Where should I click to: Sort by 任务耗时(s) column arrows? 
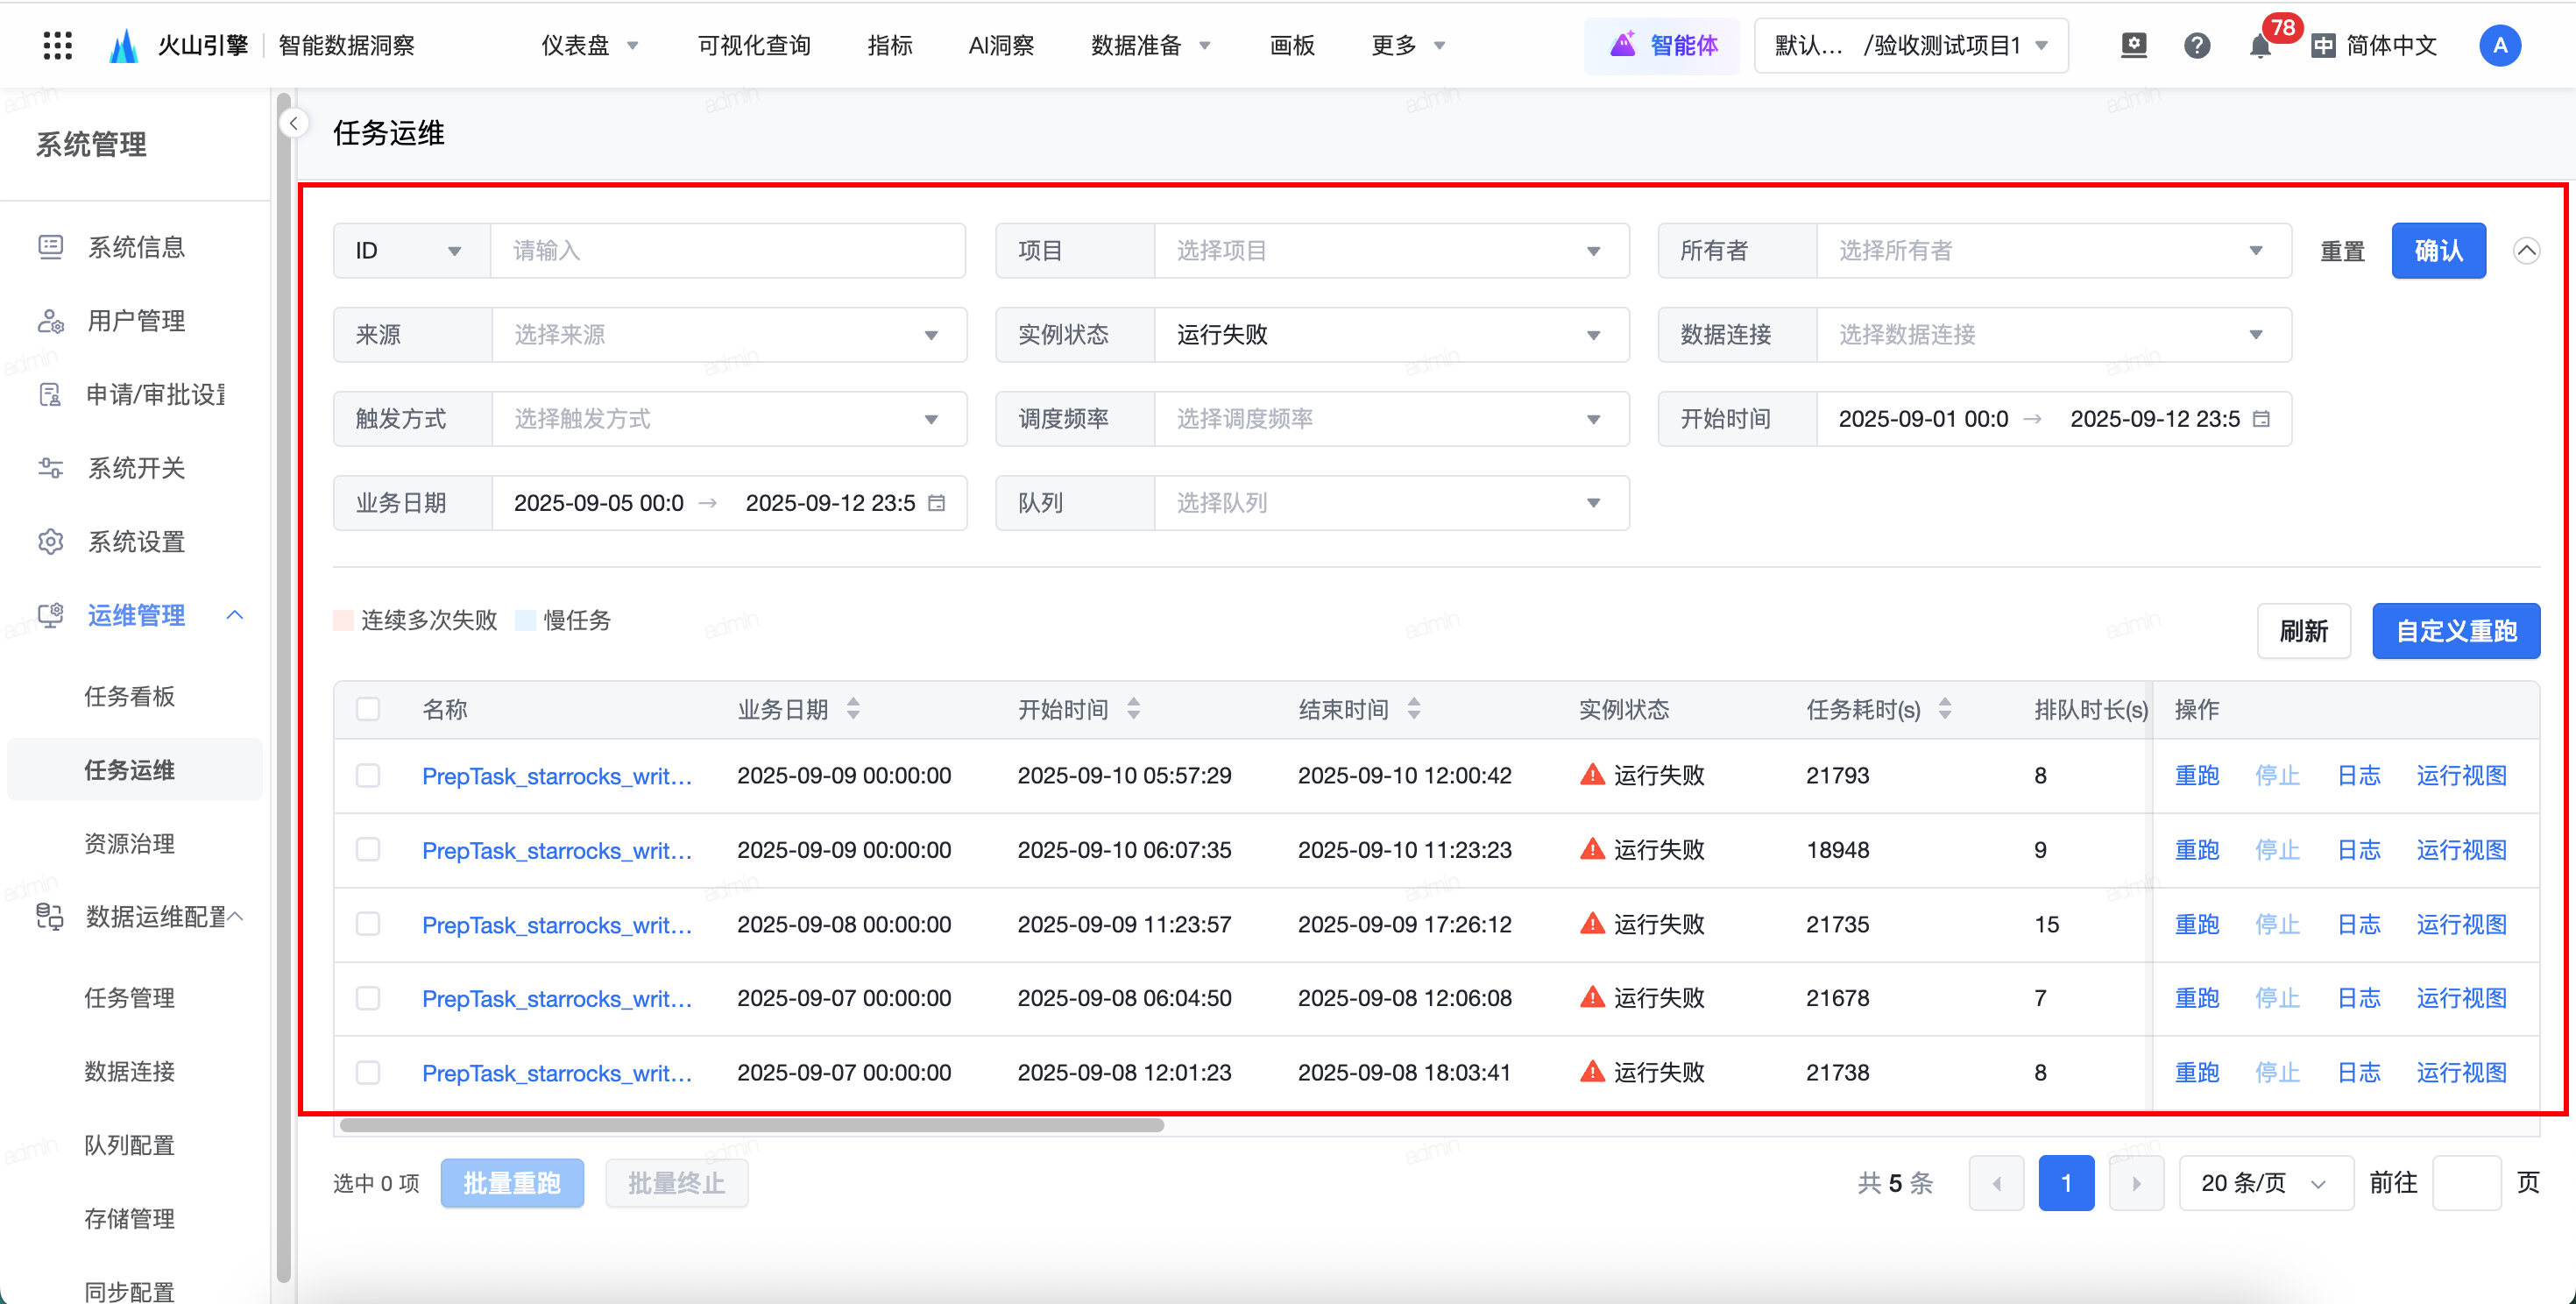tap(1944, 709)
